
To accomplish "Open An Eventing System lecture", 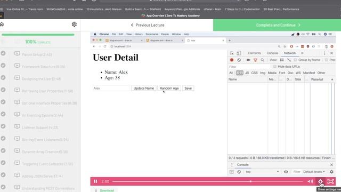I will coord(43,115).
